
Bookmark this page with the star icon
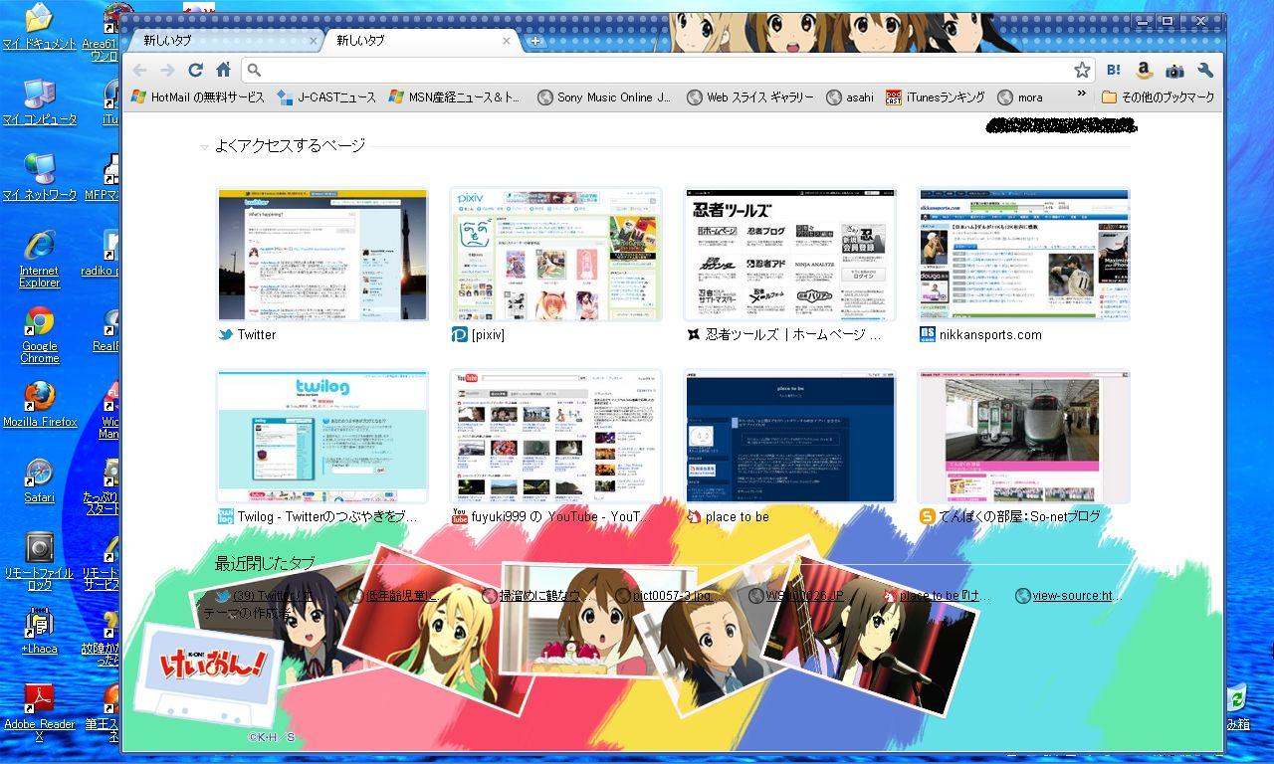[x=1082, y=70]
